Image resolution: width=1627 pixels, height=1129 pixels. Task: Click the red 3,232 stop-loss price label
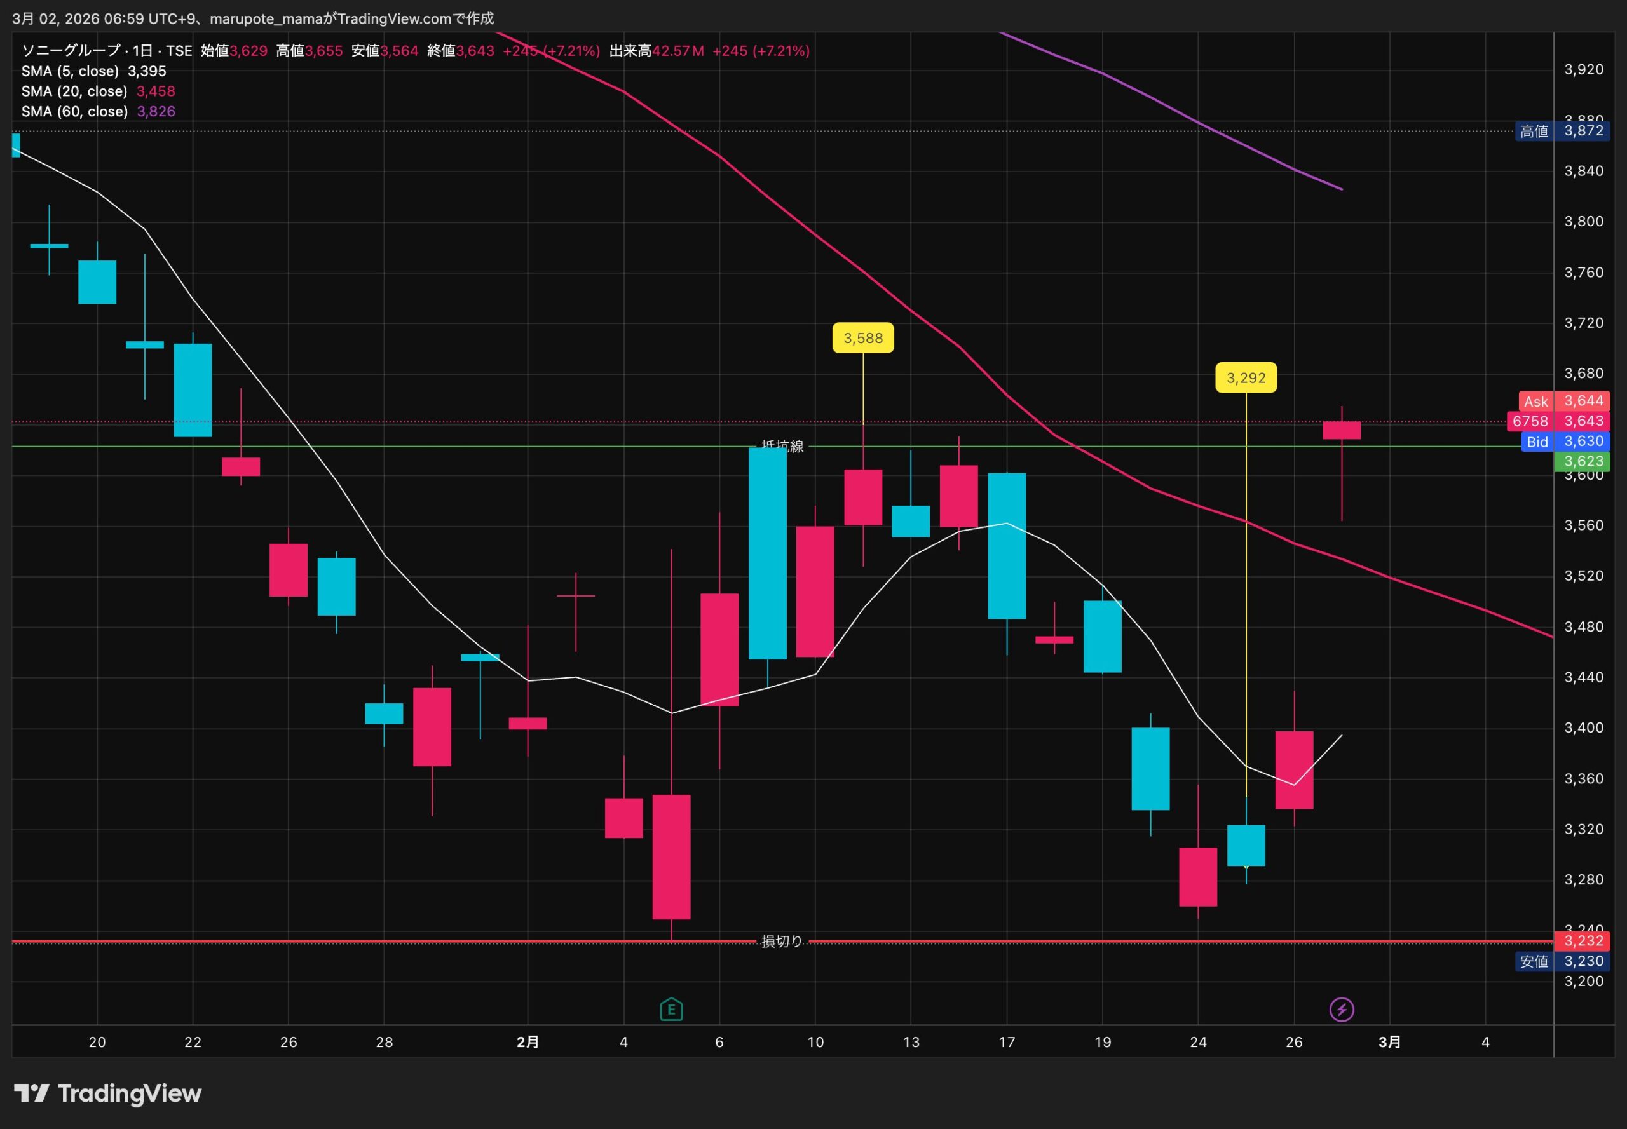[1583, 941]
